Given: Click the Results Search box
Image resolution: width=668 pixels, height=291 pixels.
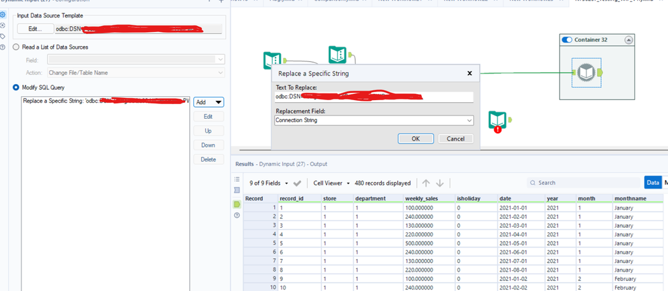Looking at the screenshot, I should click(x=584, y=182).
